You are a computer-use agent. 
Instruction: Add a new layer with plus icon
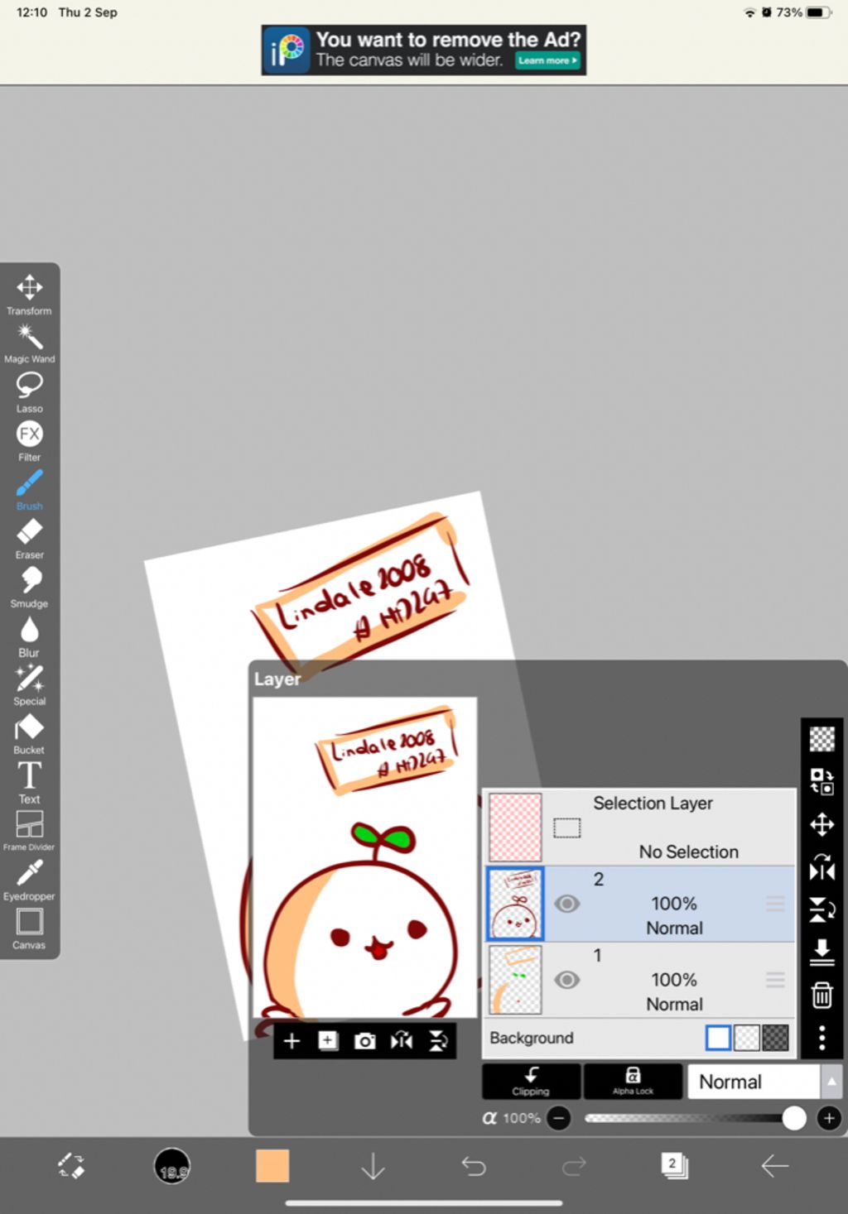(291, 1041)
